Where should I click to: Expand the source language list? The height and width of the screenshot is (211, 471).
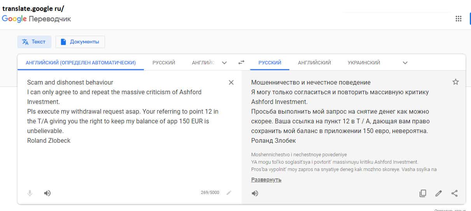[224, 62]
